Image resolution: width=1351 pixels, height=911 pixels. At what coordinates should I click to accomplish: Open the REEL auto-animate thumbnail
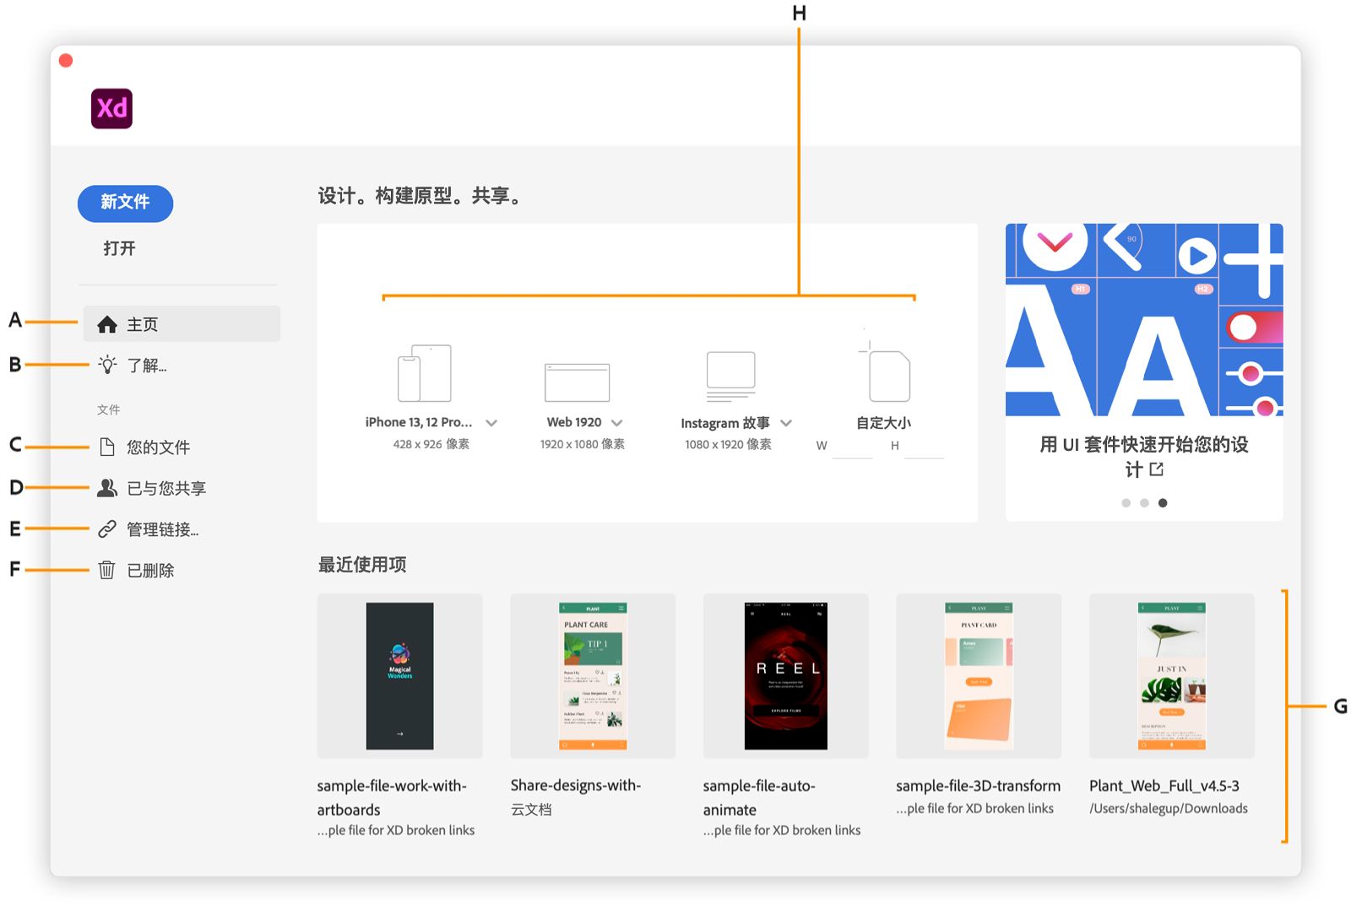pos(786,676)
